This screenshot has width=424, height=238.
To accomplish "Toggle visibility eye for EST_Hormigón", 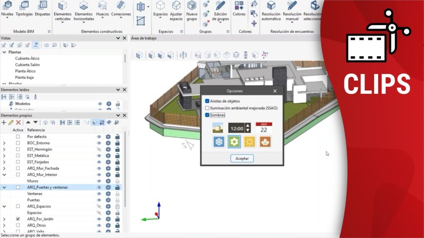I will (99, 149).
